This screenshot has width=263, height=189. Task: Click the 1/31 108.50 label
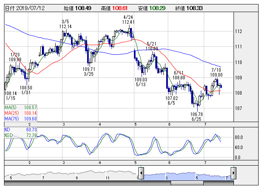pos(26,90)
